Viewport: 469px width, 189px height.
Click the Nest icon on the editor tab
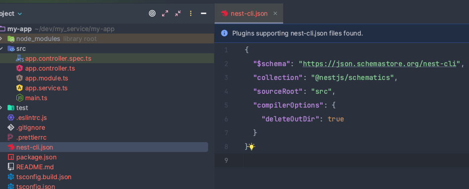224,13
